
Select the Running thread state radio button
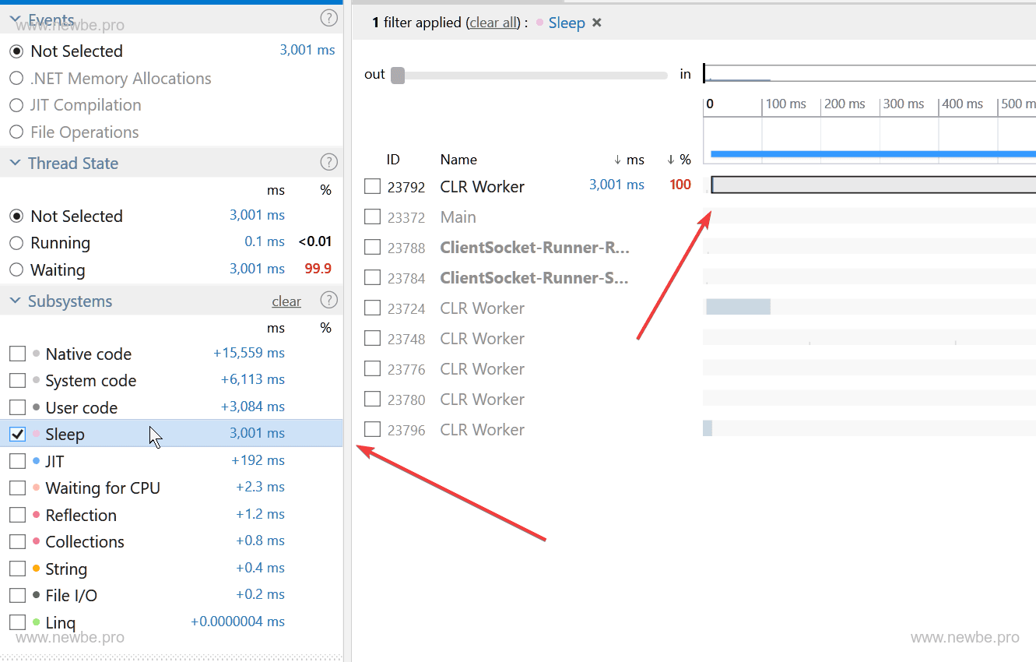16,243
